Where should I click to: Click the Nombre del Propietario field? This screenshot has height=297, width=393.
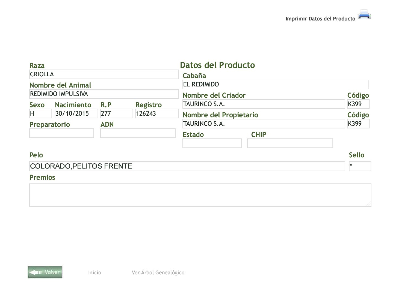coord(264,124)
